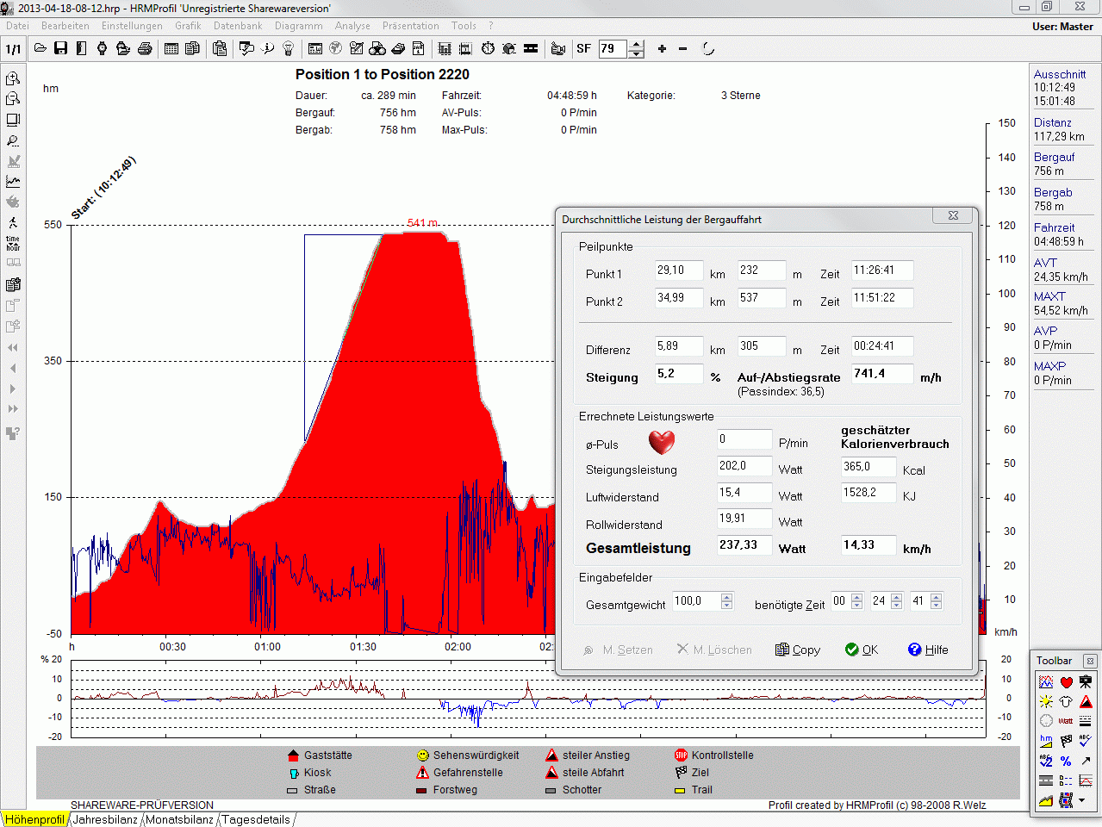Click the printer icon in top toolbar
This screenshot has width=1102, height=827.
[145, 48]
